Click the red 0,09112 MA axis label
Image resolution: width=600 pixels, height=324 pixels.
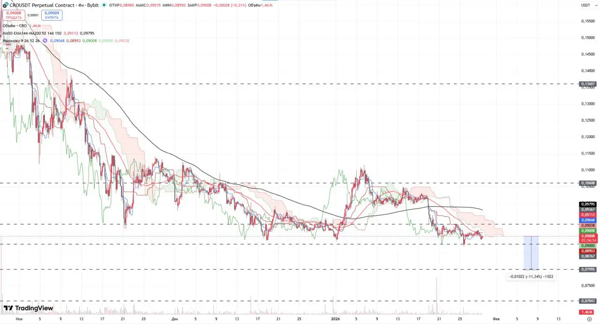(x=588, y=215)
